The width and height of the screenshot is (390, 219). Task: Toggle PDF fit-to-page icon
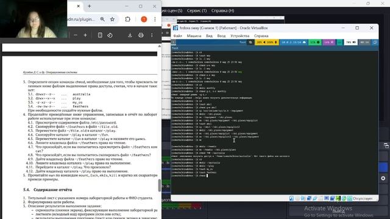tap(100, 35)
